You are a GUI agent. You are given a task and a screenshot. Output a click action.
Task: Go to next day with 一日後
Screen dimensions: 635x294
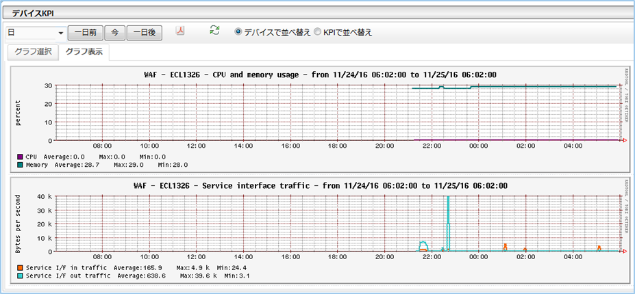(x=145, y=33)
